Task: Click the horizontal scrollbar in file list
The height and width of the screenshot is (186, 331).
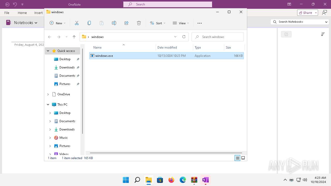Action: click(x=166, y=153)
